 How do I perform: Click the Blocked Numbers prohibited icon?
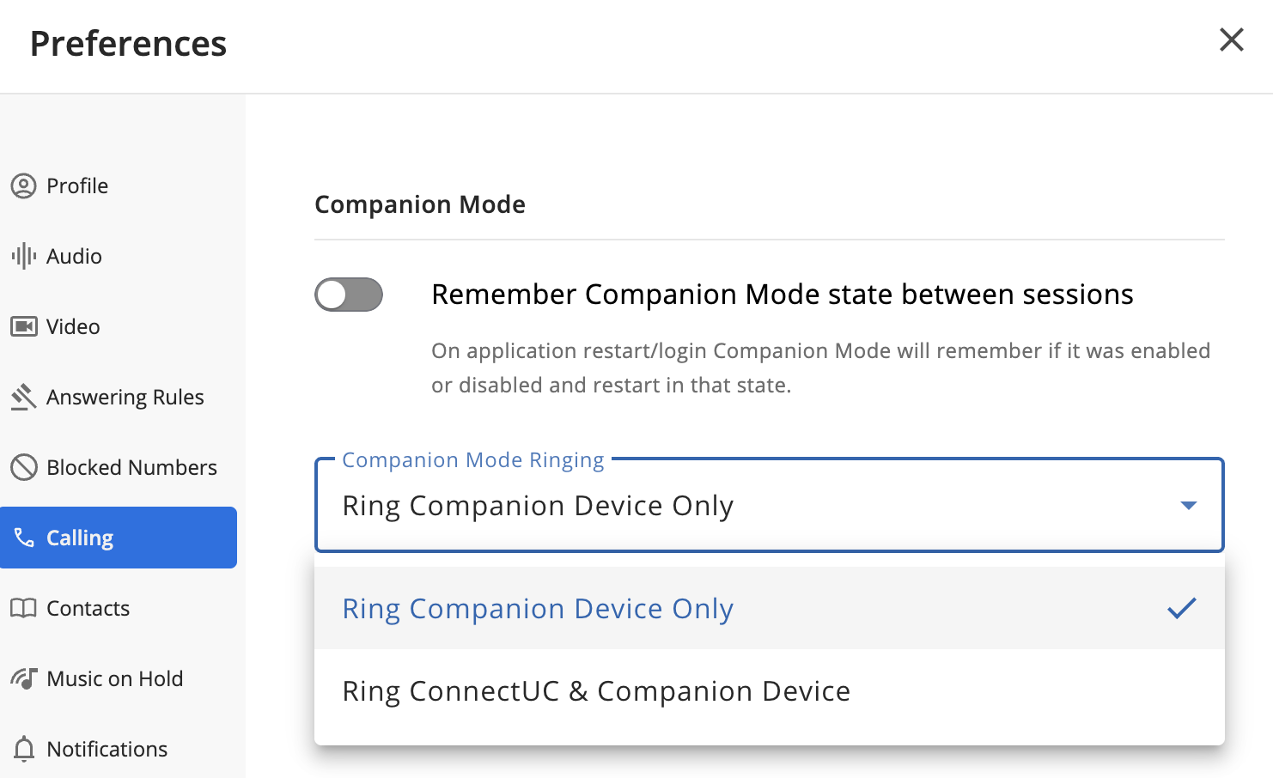point(23,467)
